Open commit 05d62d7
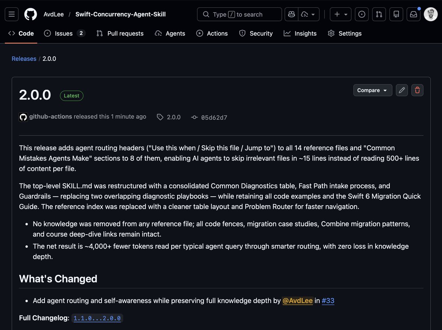 pyautogui.click(x=210, y=117)
